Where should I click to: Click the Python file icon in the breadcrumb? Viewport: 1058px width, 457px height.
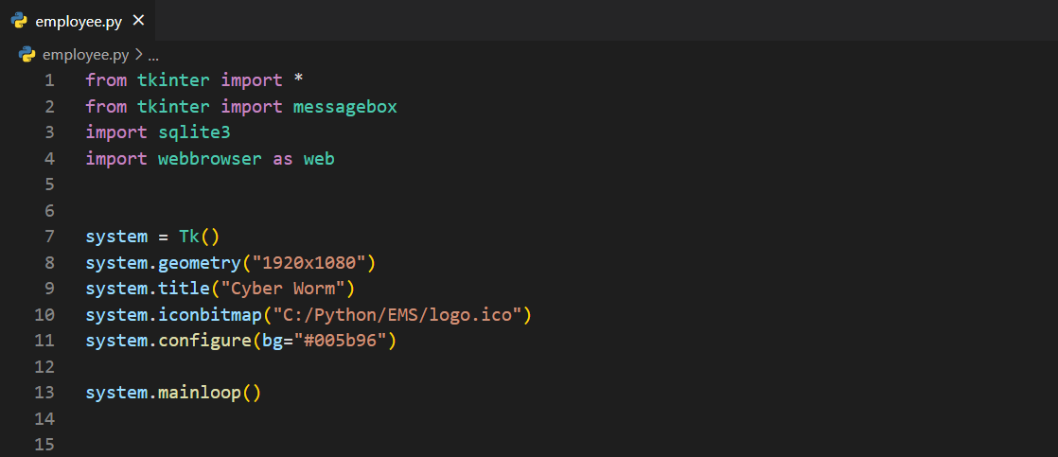[x=26, y=55]
